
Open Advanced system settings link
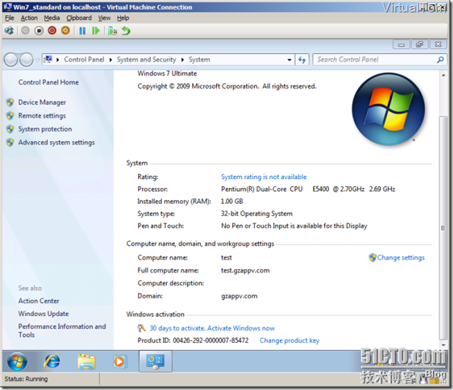click(x=56, y=142)
